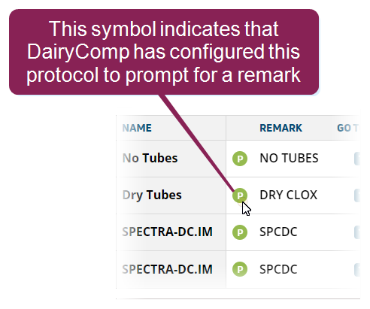Click the P icon in last SPECTRA-DC.IM row

point(240,269)
